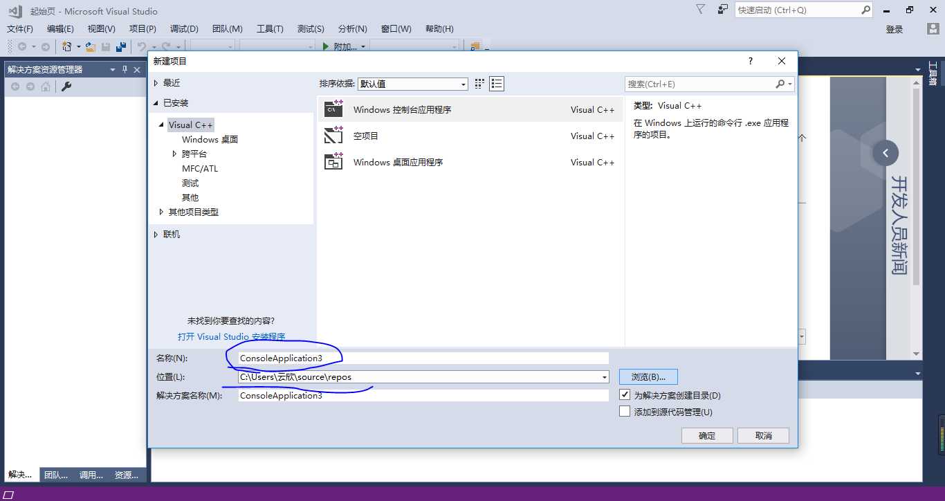Expand the 跨平台 tree node
This screenshot has width=945, height=501.
[x=174, y=154]
